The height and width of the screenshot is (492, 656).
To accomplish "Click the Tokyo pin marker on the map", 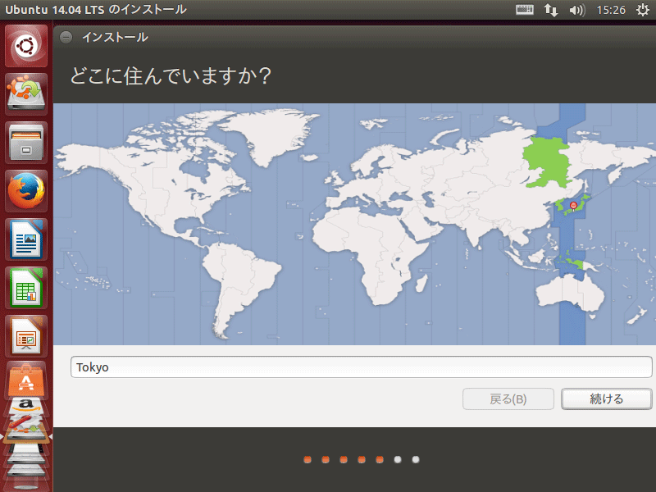I will click(x=573, y=206).
